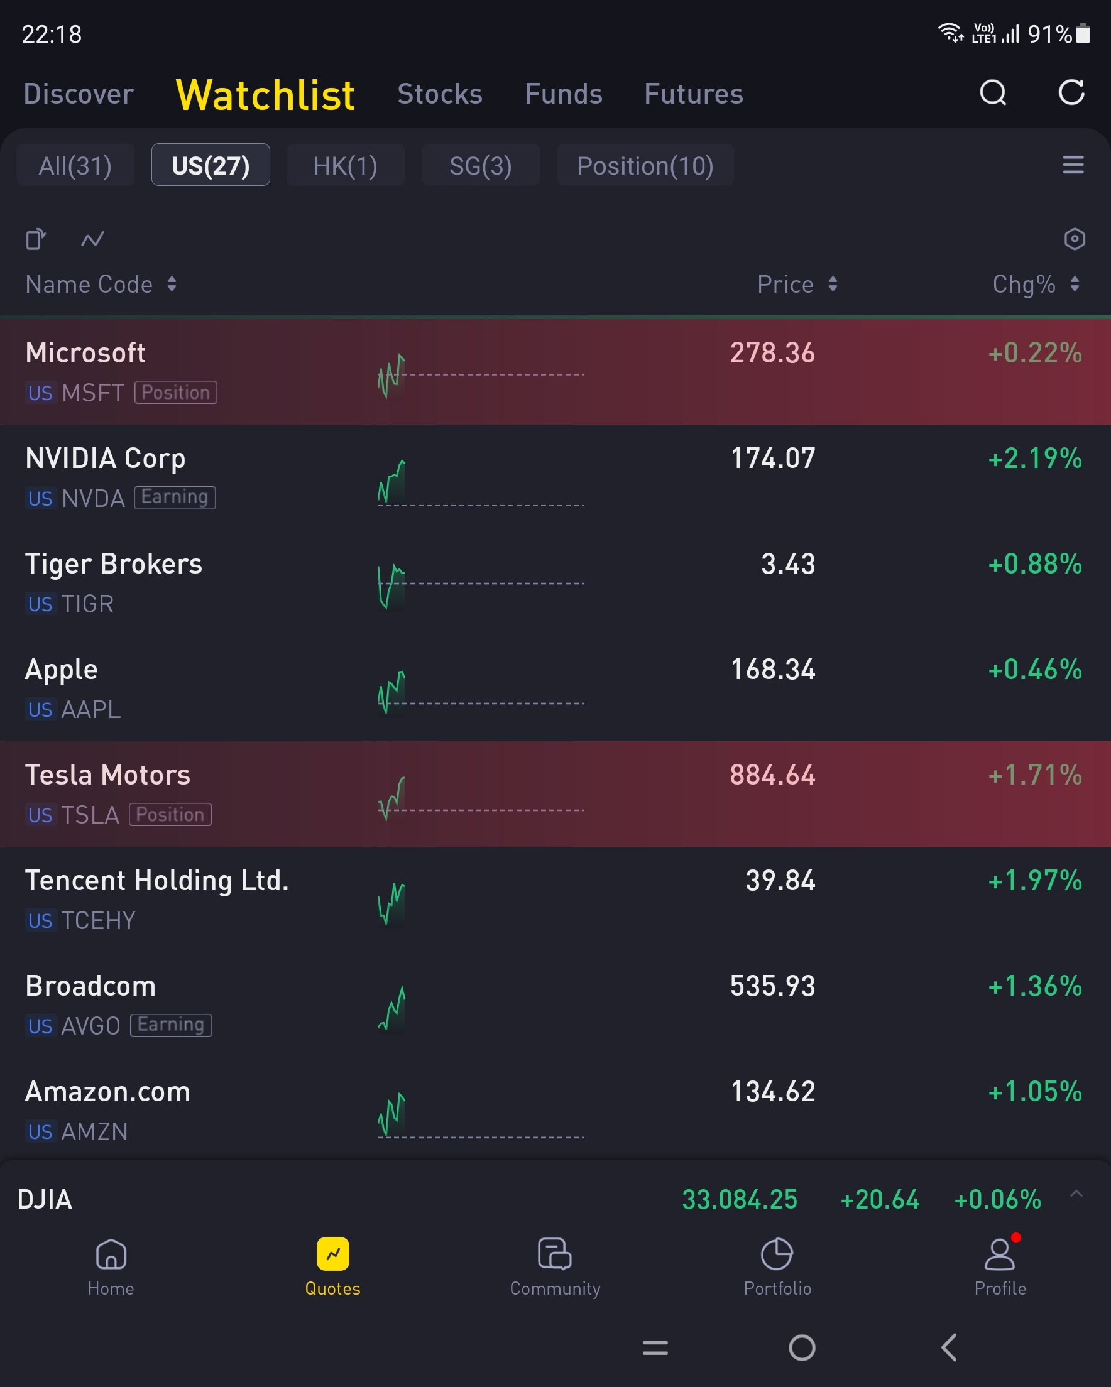The image size is (1111, 1387).
Task: Sort the list by Chg%
Action: pyautogui.click(x=1036, y=285)
